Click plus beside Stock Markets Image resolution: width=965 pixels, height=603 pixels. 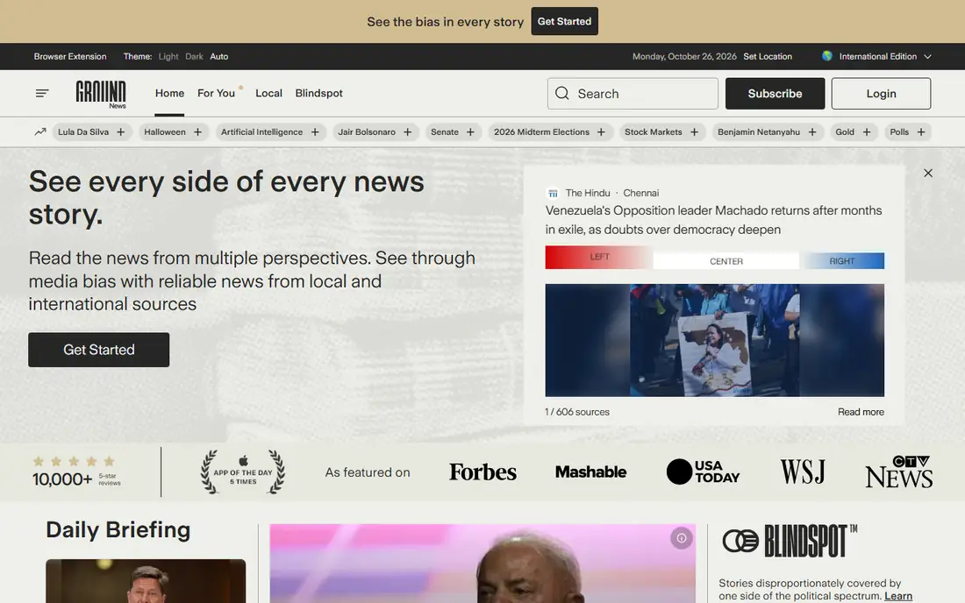tap(694, 132)
